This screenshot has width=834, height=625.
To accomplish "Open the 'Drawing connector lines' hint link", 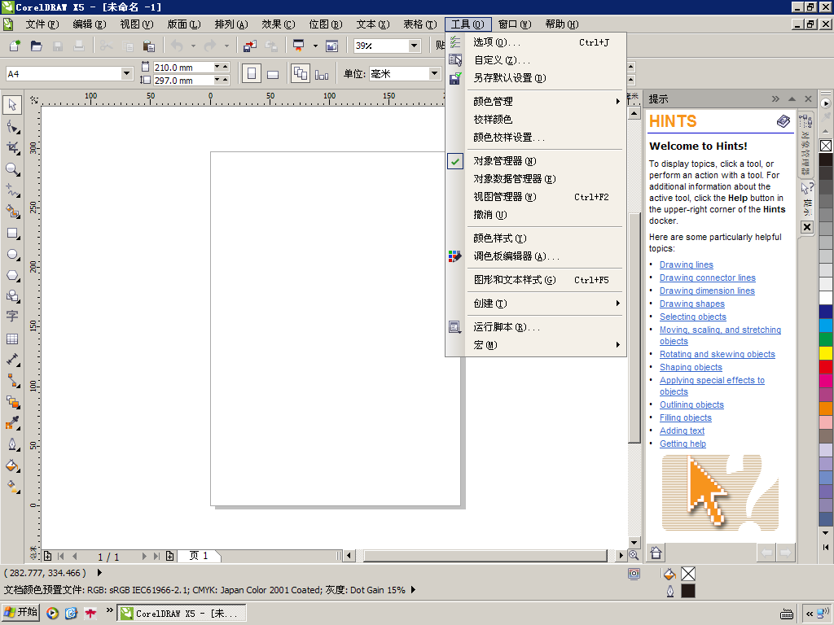I will coord(708,278).
